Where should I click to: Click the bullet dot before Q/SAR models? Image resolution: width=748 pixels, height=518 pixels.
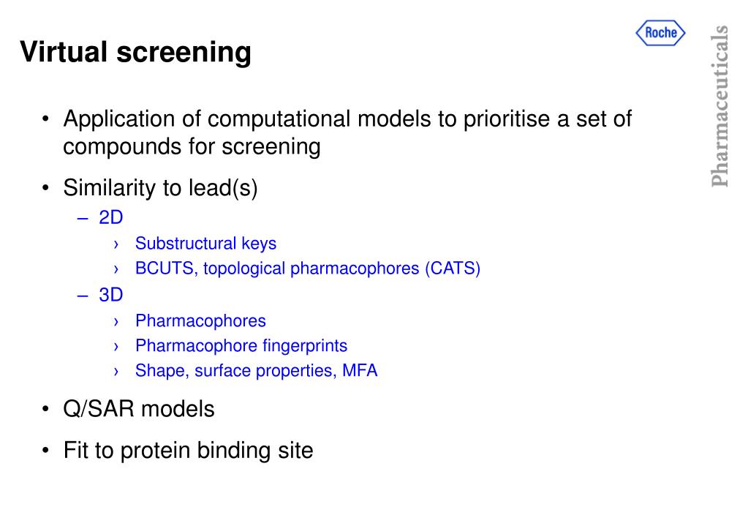[x=45, y=409]
